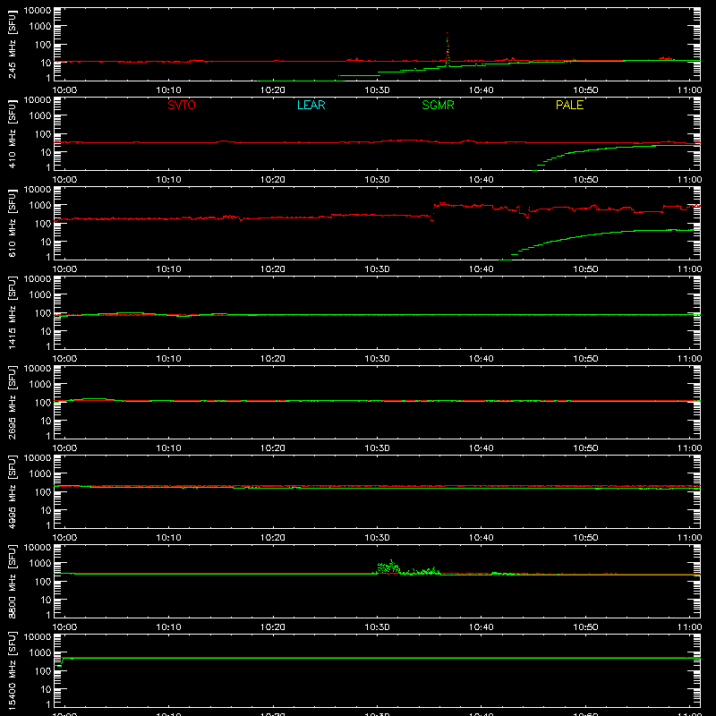Click the 1415 MHz [SFU] axis label
The height and width of the screenshot is (716, 716).
click(x=12, y=313)
